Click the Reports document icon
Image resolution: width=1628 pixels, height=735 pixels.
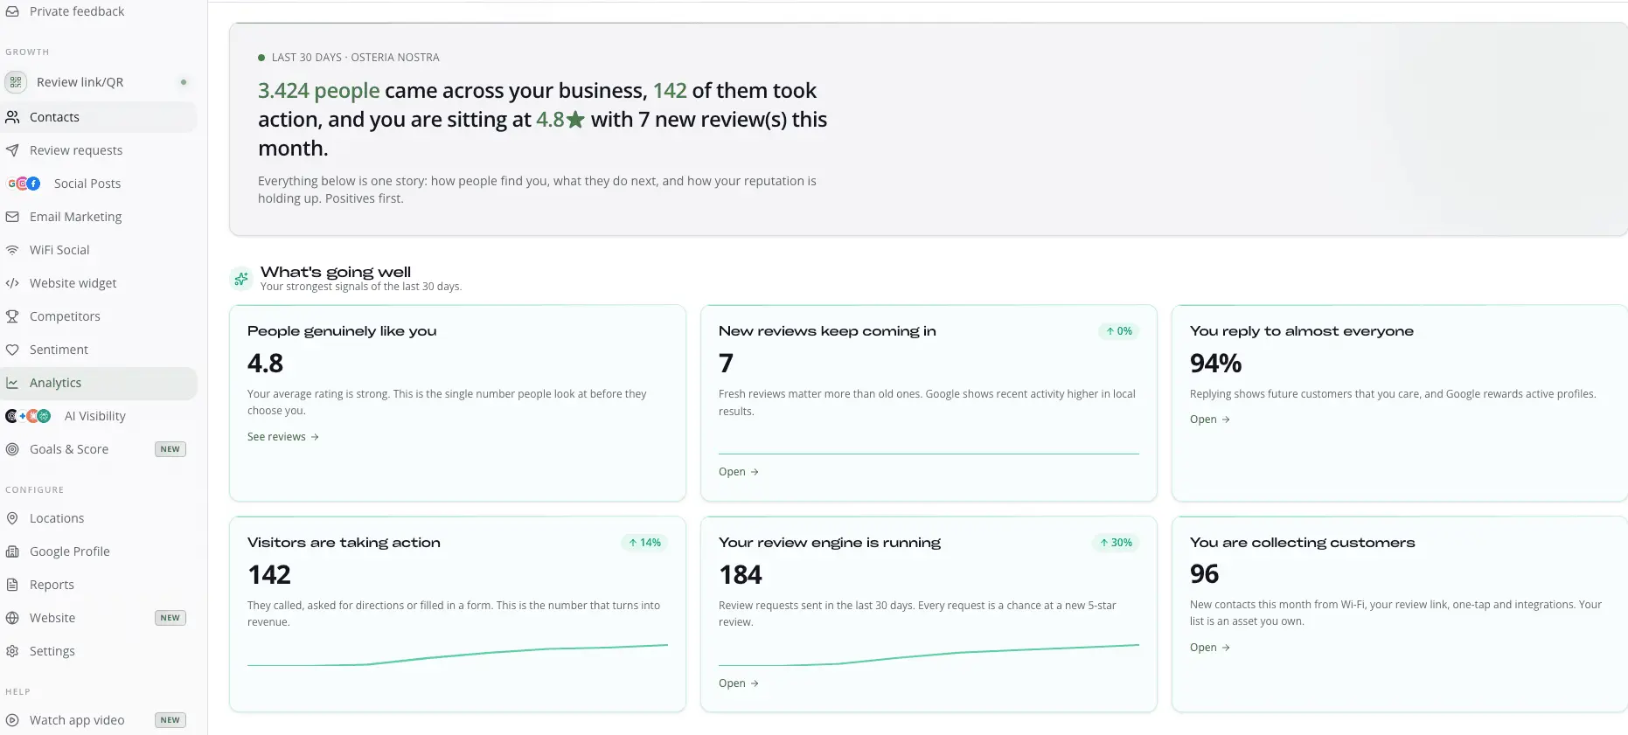[x=12, y=585]
